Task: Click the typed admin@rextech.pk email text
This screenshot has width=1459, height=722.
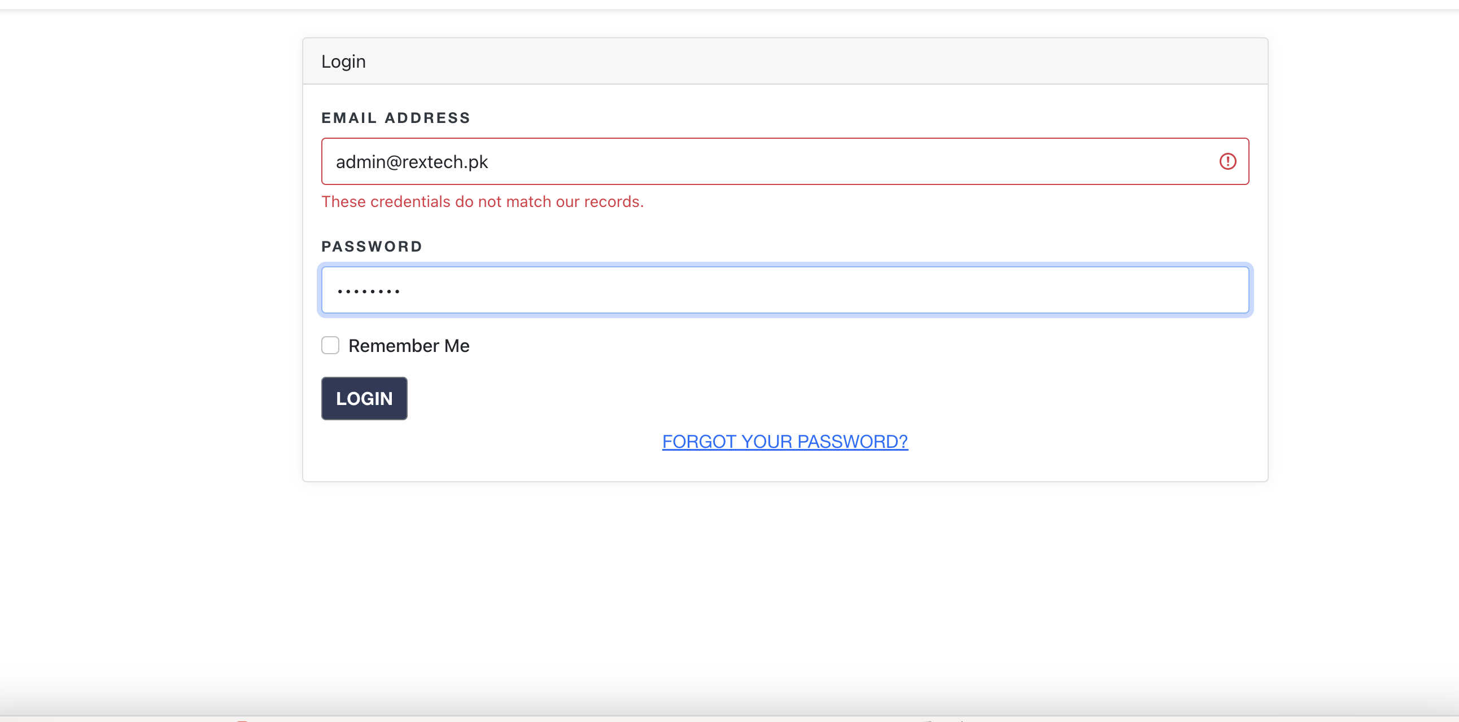Action: coord(412,162)
